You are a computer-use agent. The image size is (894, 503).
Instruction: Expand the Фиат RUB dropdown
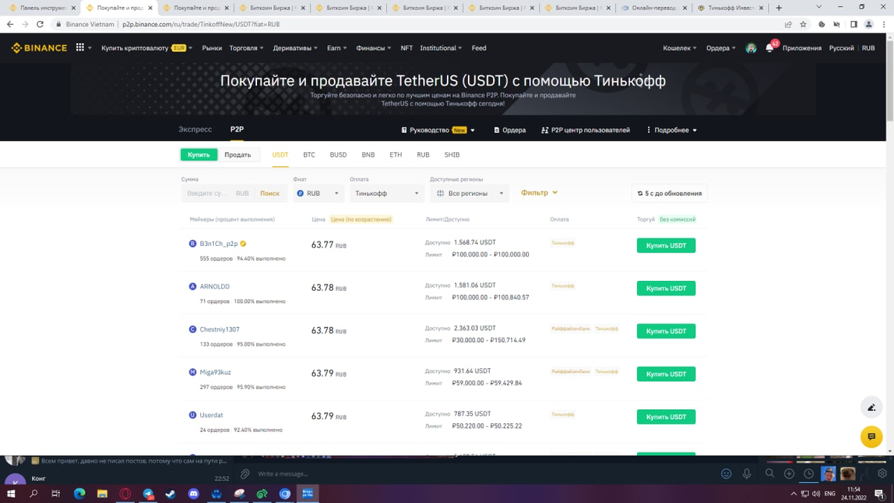click(x=318, y=193)
